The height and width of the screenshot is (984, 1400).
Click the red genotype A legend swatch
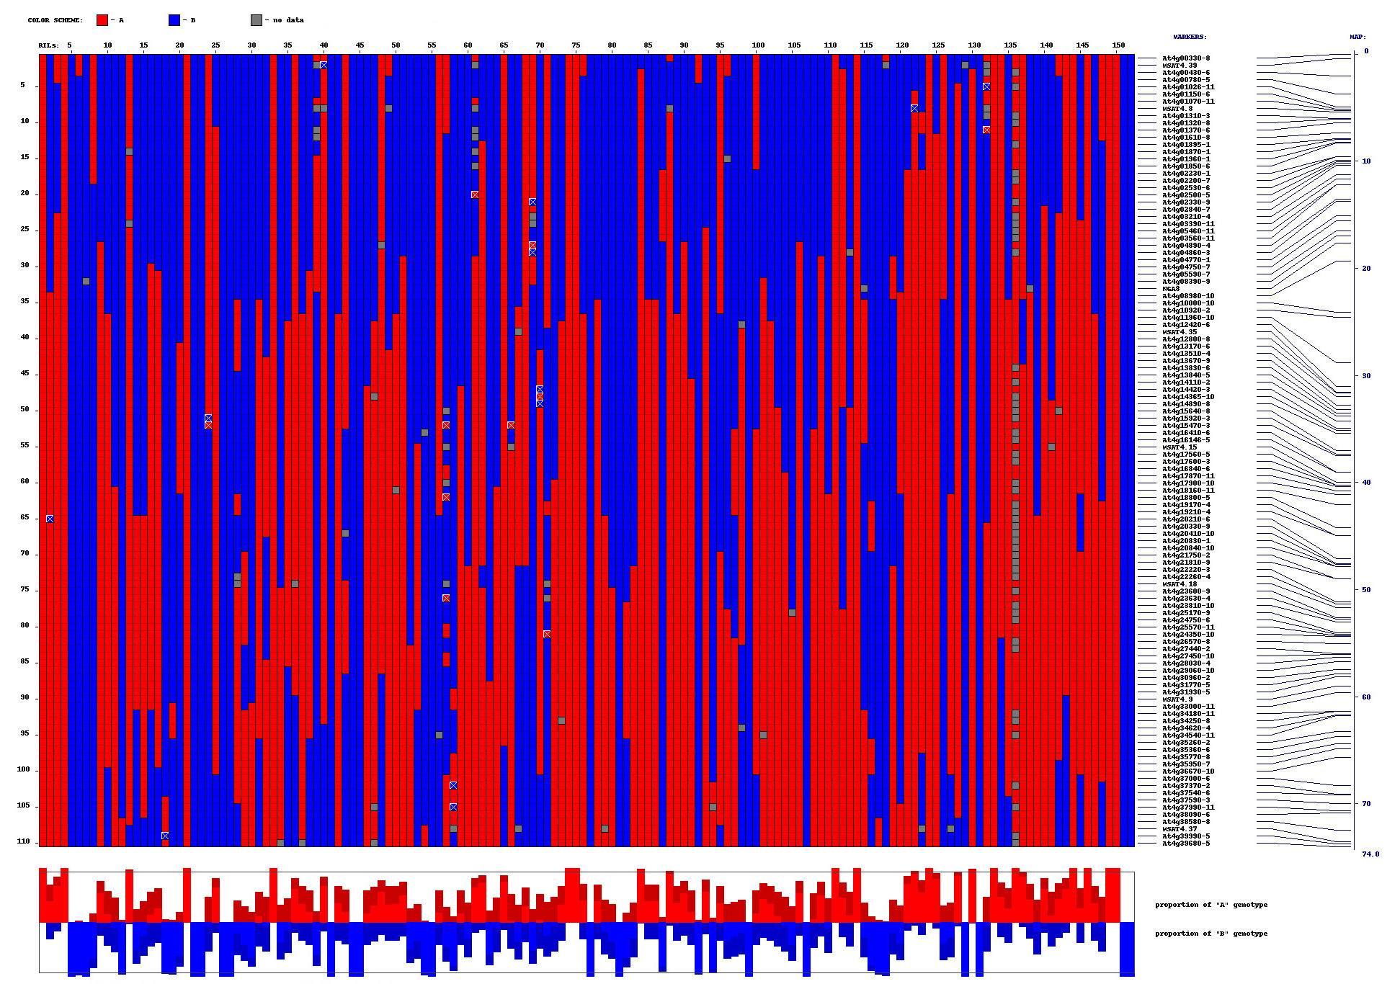(x=102, y=20)
